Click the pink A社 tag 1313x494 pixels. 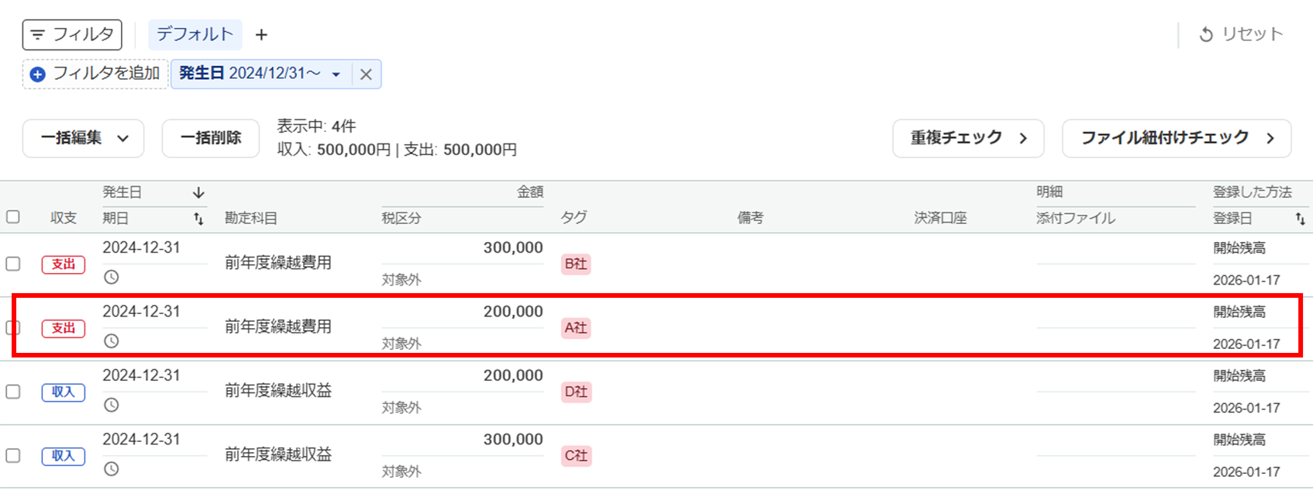(576, 328)
